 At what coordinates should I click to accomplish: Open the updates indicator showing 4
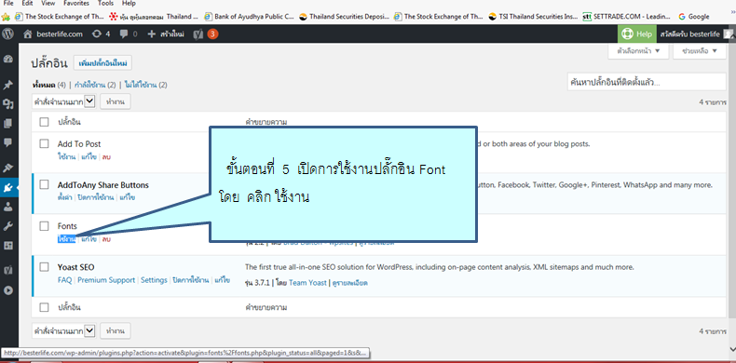pos(102,34)
